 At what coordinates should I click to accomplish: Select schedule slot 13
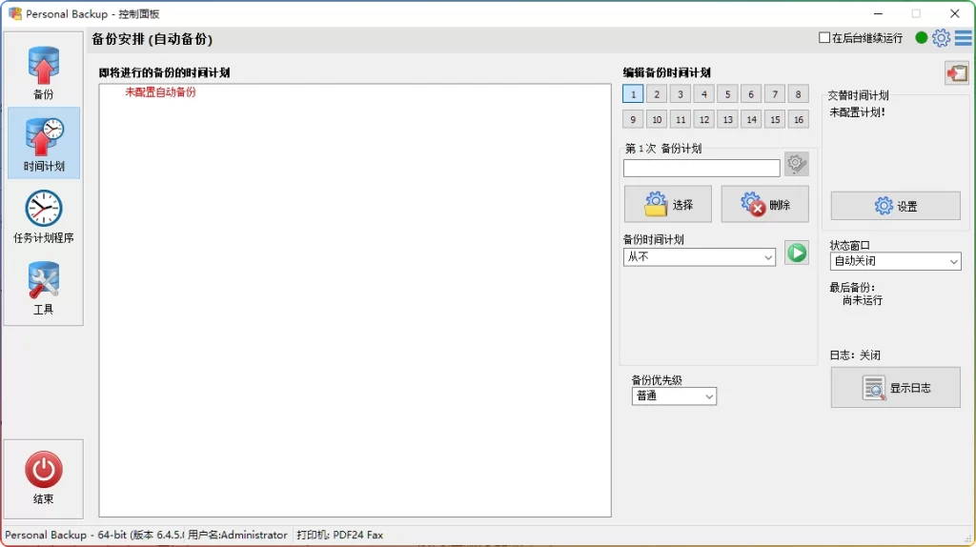coord(727,119)
